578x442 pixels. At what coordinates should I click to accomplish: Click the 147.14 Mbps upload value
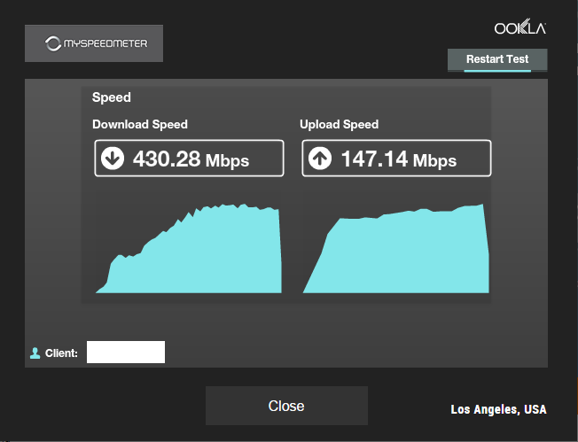coord(399,159)
